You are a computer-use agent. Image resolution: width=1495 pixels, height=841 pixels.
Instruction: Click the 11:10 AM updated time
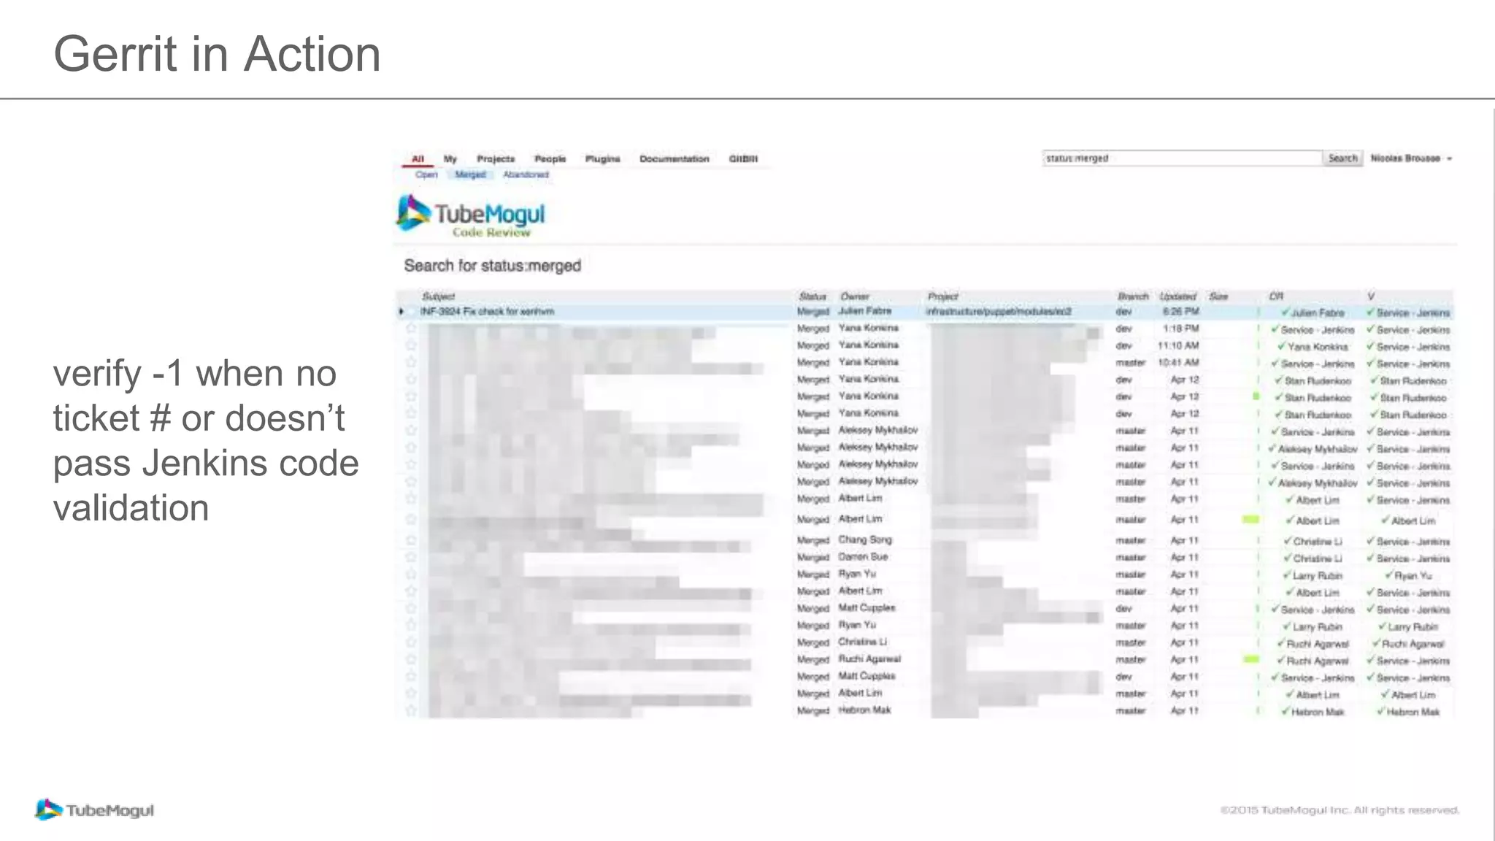click(x=1178, y=345)
